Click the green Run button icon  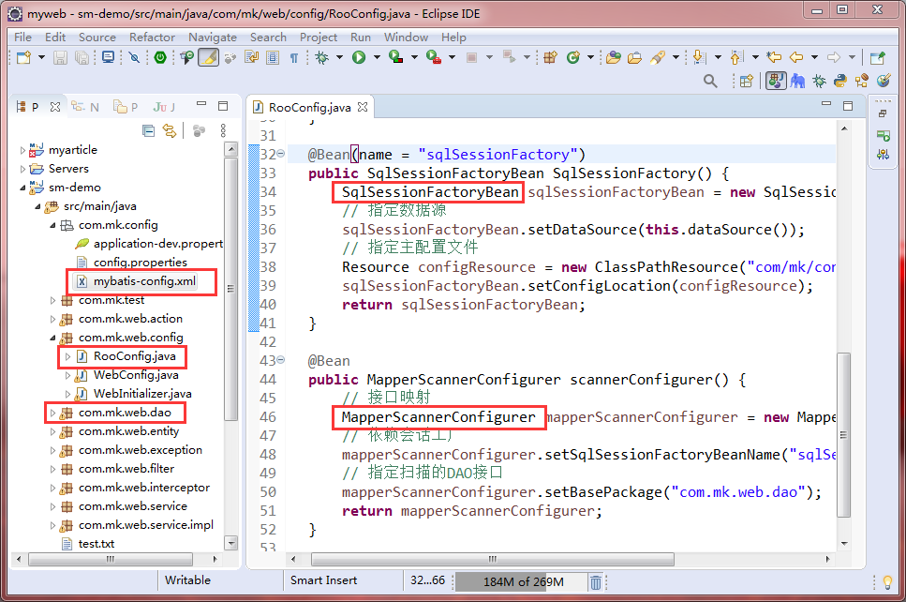click(x=359, y=57)
